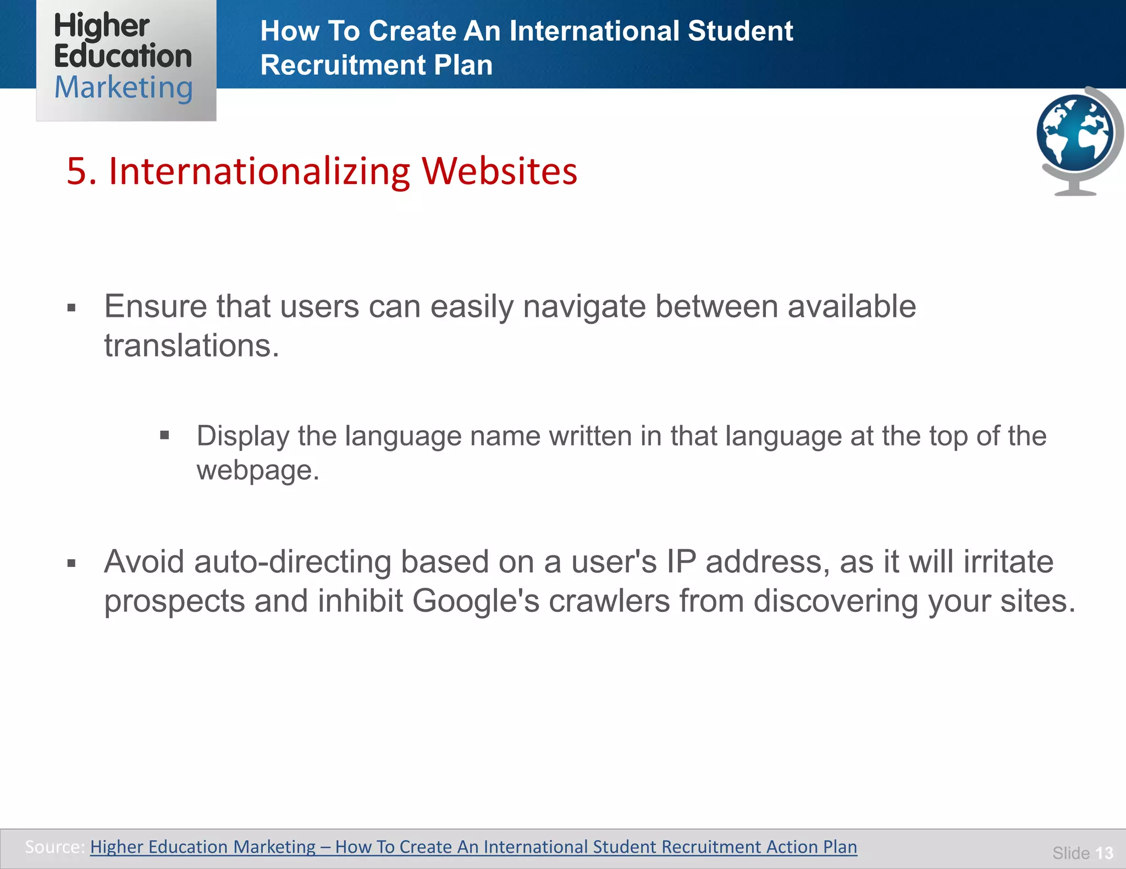Click the slide title 'How To Create An International Student Recruitment Plan'
1126x869 pixels.
coord(526,47)
